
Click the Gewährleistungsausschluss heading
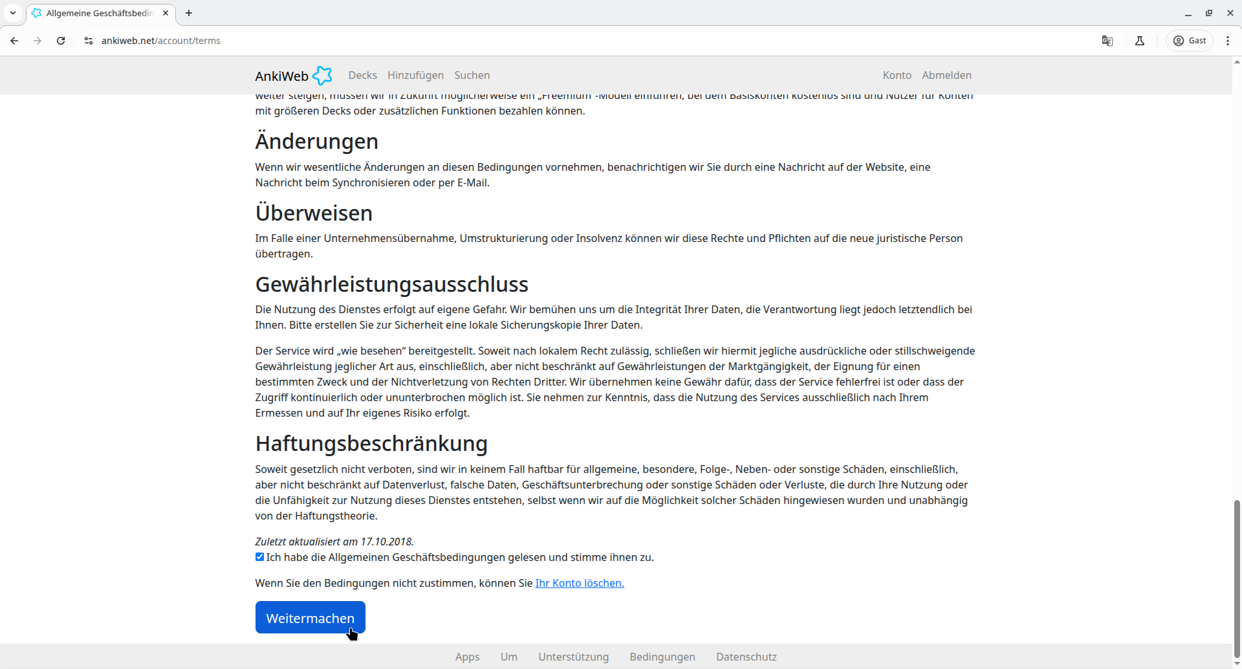click(391, 284)
